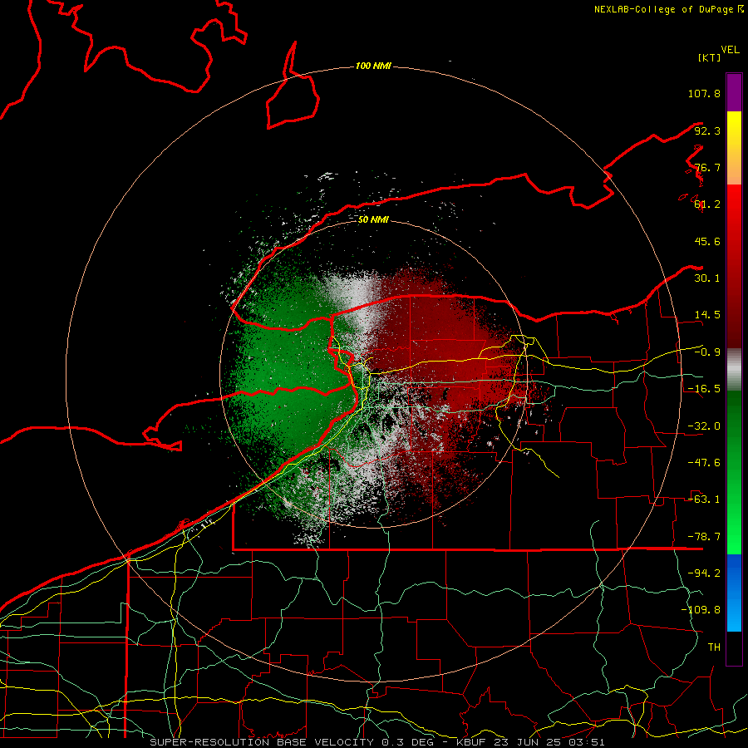Click the -78.7 velocity scale value

tap(704, 537)
